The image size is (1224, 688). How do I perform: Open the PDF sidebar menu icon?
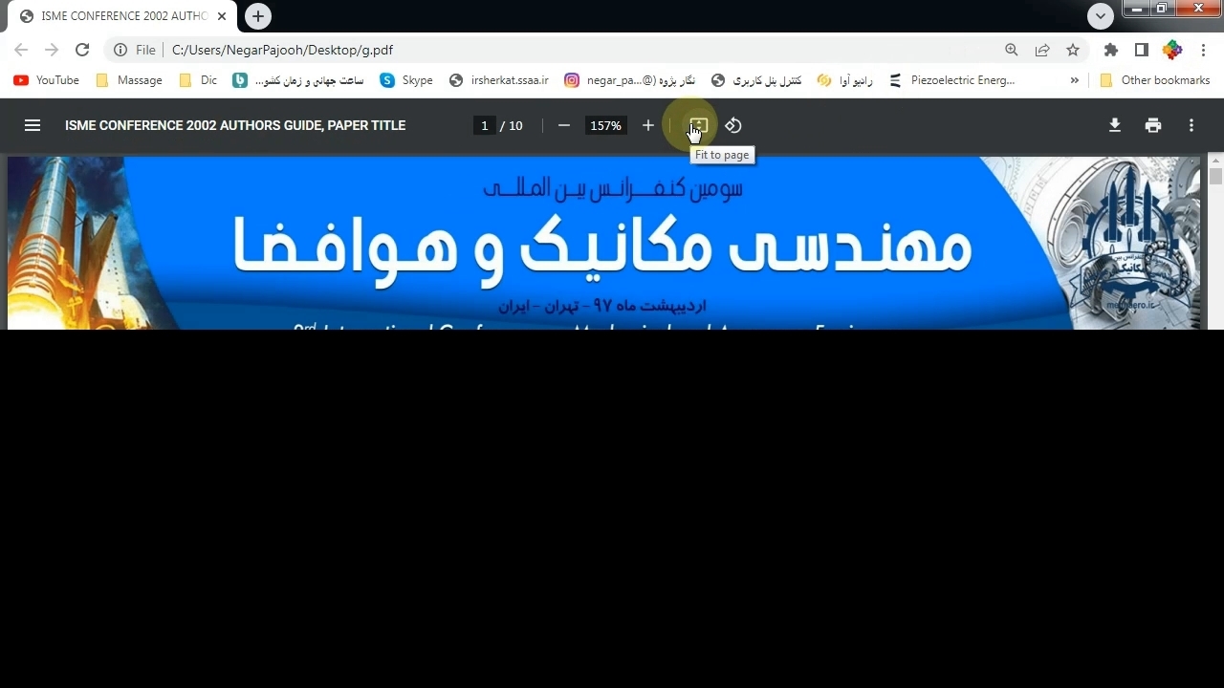coord(33,125)
